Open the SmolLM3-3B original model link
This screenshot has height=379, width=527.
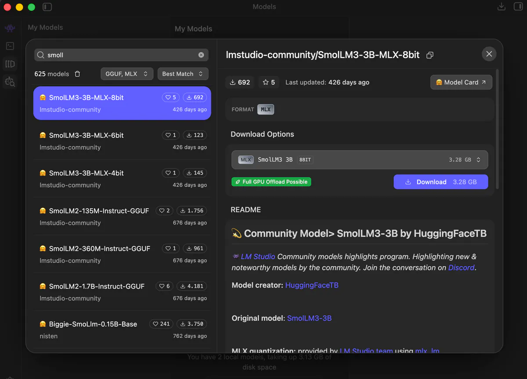coord(309,318)
